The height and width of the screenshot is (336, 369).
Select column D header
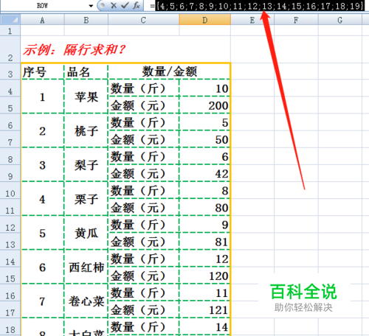point(204,20)
